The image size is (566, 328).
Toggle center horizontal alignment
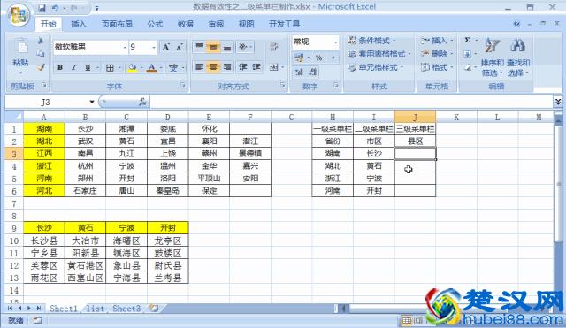pyautogui.click(x=213, y=67)
